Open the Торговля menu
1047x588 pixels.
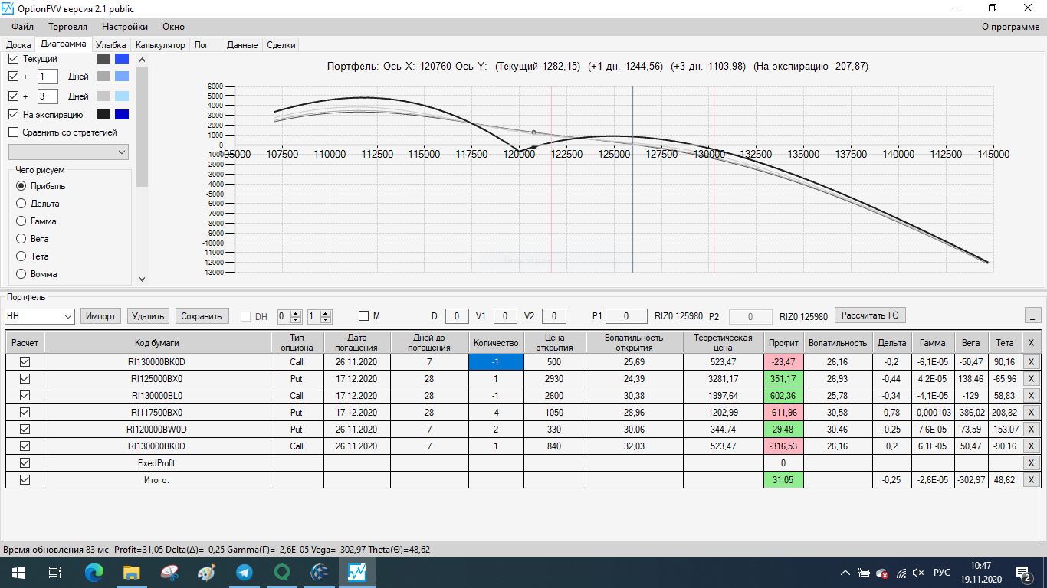[67, 27]
